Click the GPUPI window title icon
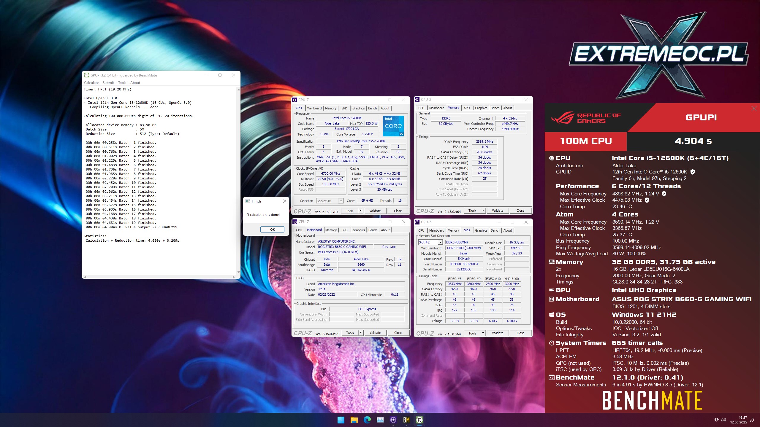 87,75
